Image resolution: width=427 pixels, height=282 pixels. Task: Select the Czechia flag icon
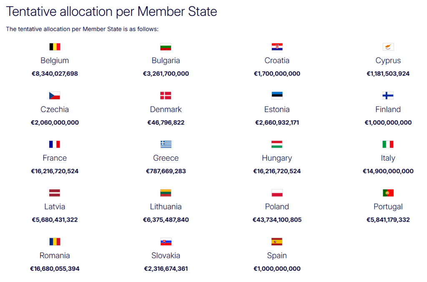(x=55, y=95)
